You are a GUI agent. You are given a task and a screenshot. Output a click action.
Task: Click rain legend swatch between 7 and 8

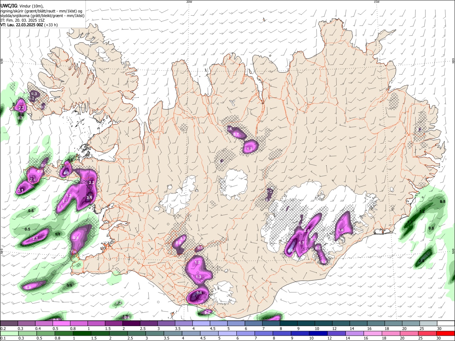coord(263,334)
